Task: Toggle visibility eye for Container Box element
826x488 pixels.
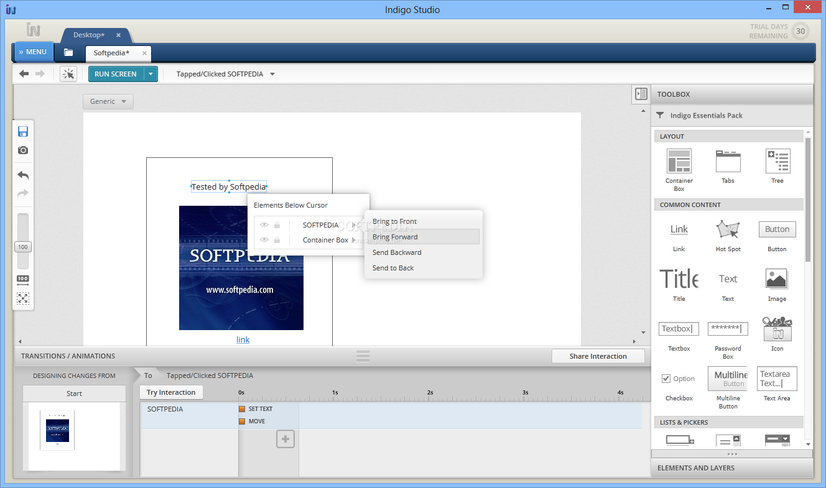Action: click(x=264, y=240)
